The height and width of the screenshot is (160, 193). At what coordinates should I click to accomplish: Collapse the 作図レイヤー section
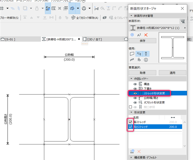[131, 78]
